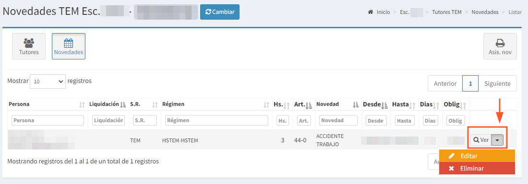Sort table by Dias column
Viewport: 528px width, 184px height.
point(430,104)
